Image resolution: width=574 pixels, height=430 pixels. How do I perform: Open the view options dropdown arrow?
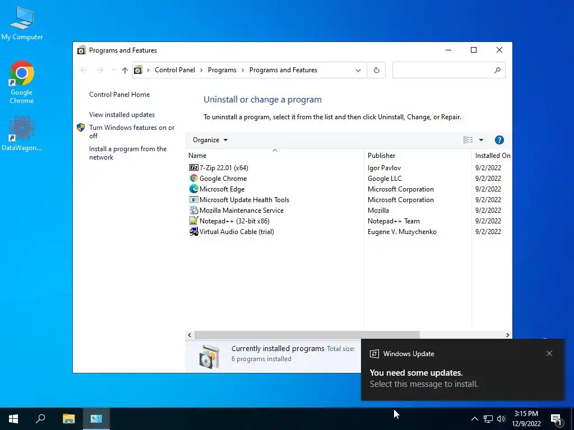[481, 140]
